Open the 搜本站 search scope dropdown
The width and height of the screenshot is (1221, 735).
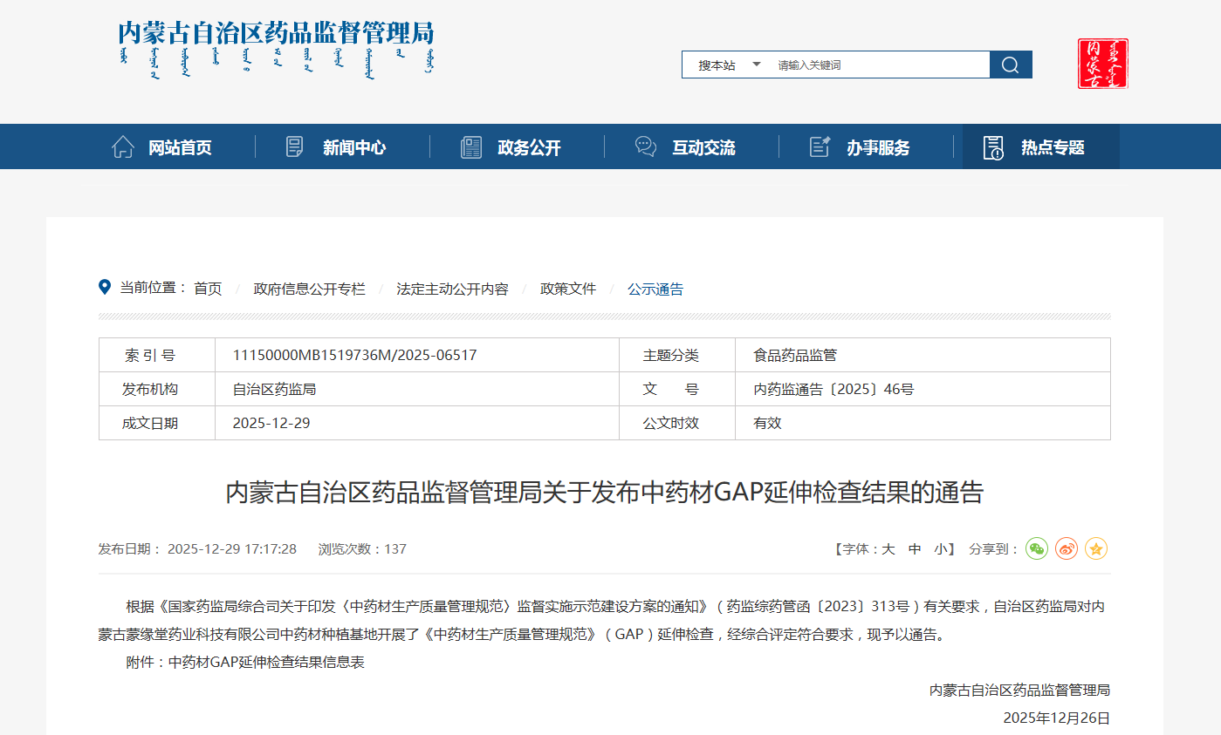click(x=729, y=65)
